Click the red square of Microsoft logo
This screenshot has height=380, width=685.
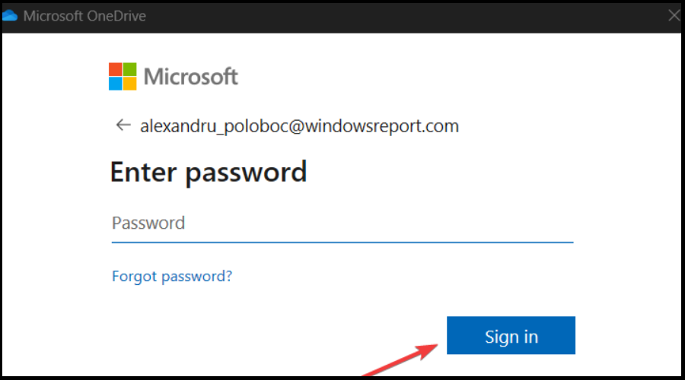click(x=116, y=69)
